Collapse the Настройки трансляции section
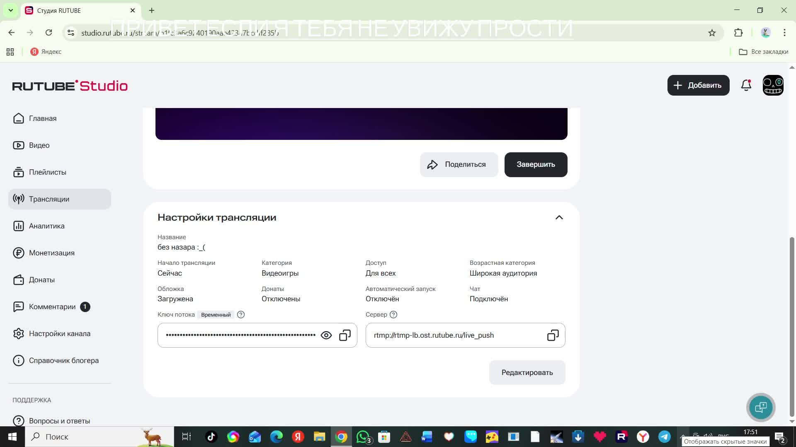 559,218
